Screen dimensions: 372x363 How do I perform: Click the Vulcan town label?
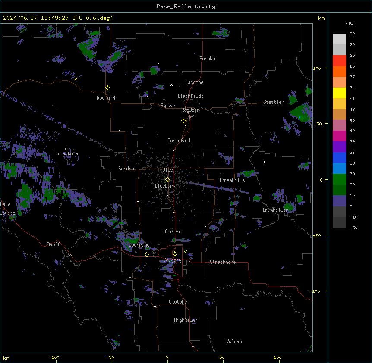point(234,341)
